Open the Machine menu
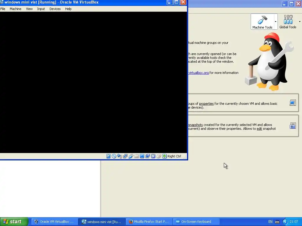The image size is (302, 226). 16,9
